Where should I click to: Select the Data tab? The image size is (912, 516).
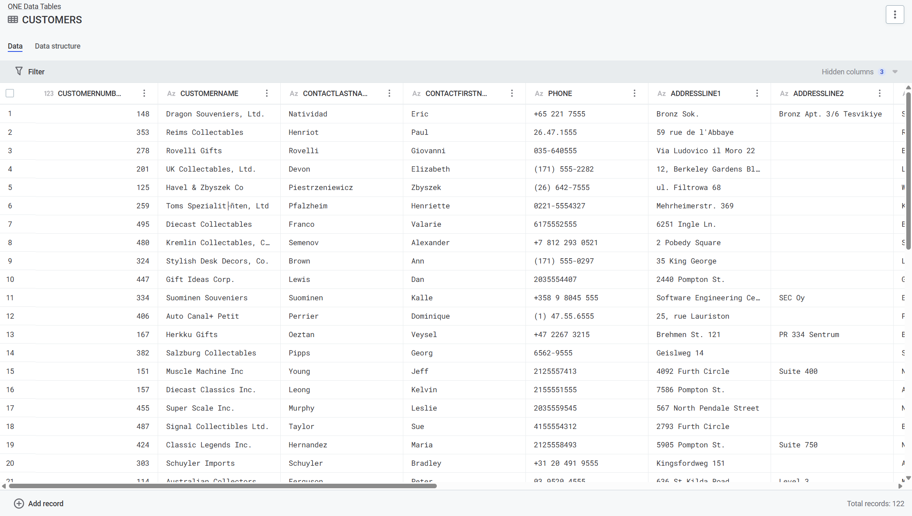(x=15, y=46)
